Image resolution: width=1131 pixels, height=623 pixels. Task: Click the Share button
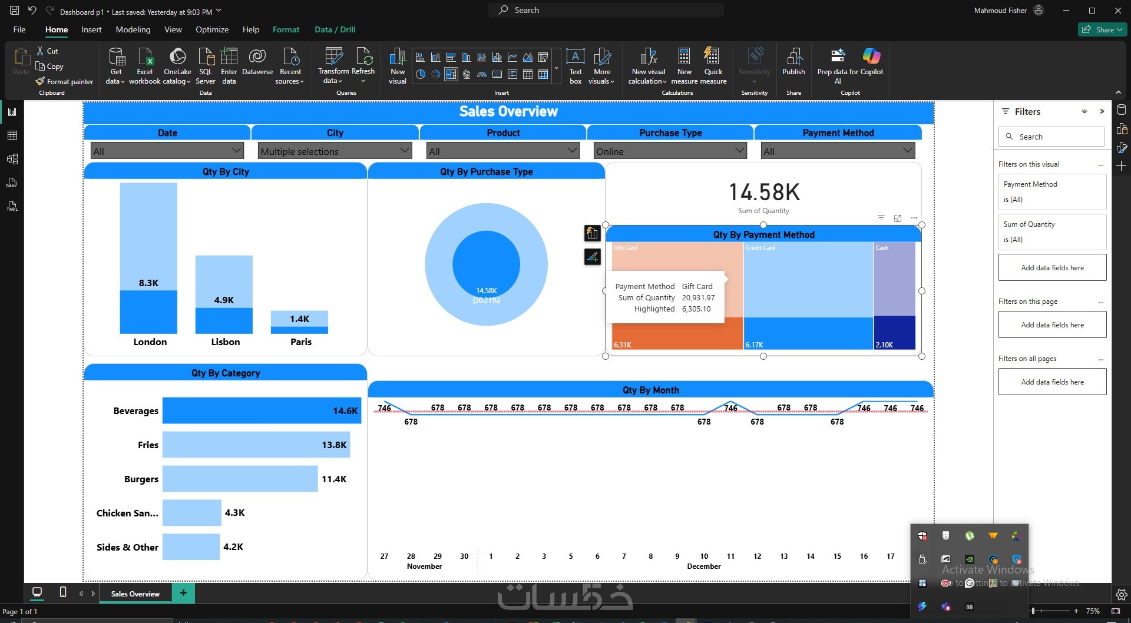pyautogui.click(x=1103, y=29)
